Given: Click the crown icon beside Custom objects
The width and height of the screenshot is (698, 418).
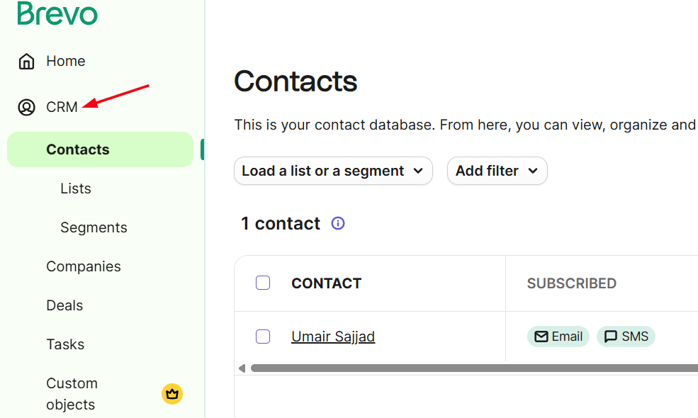Looking at the screenshot, I should coord(172,394).
